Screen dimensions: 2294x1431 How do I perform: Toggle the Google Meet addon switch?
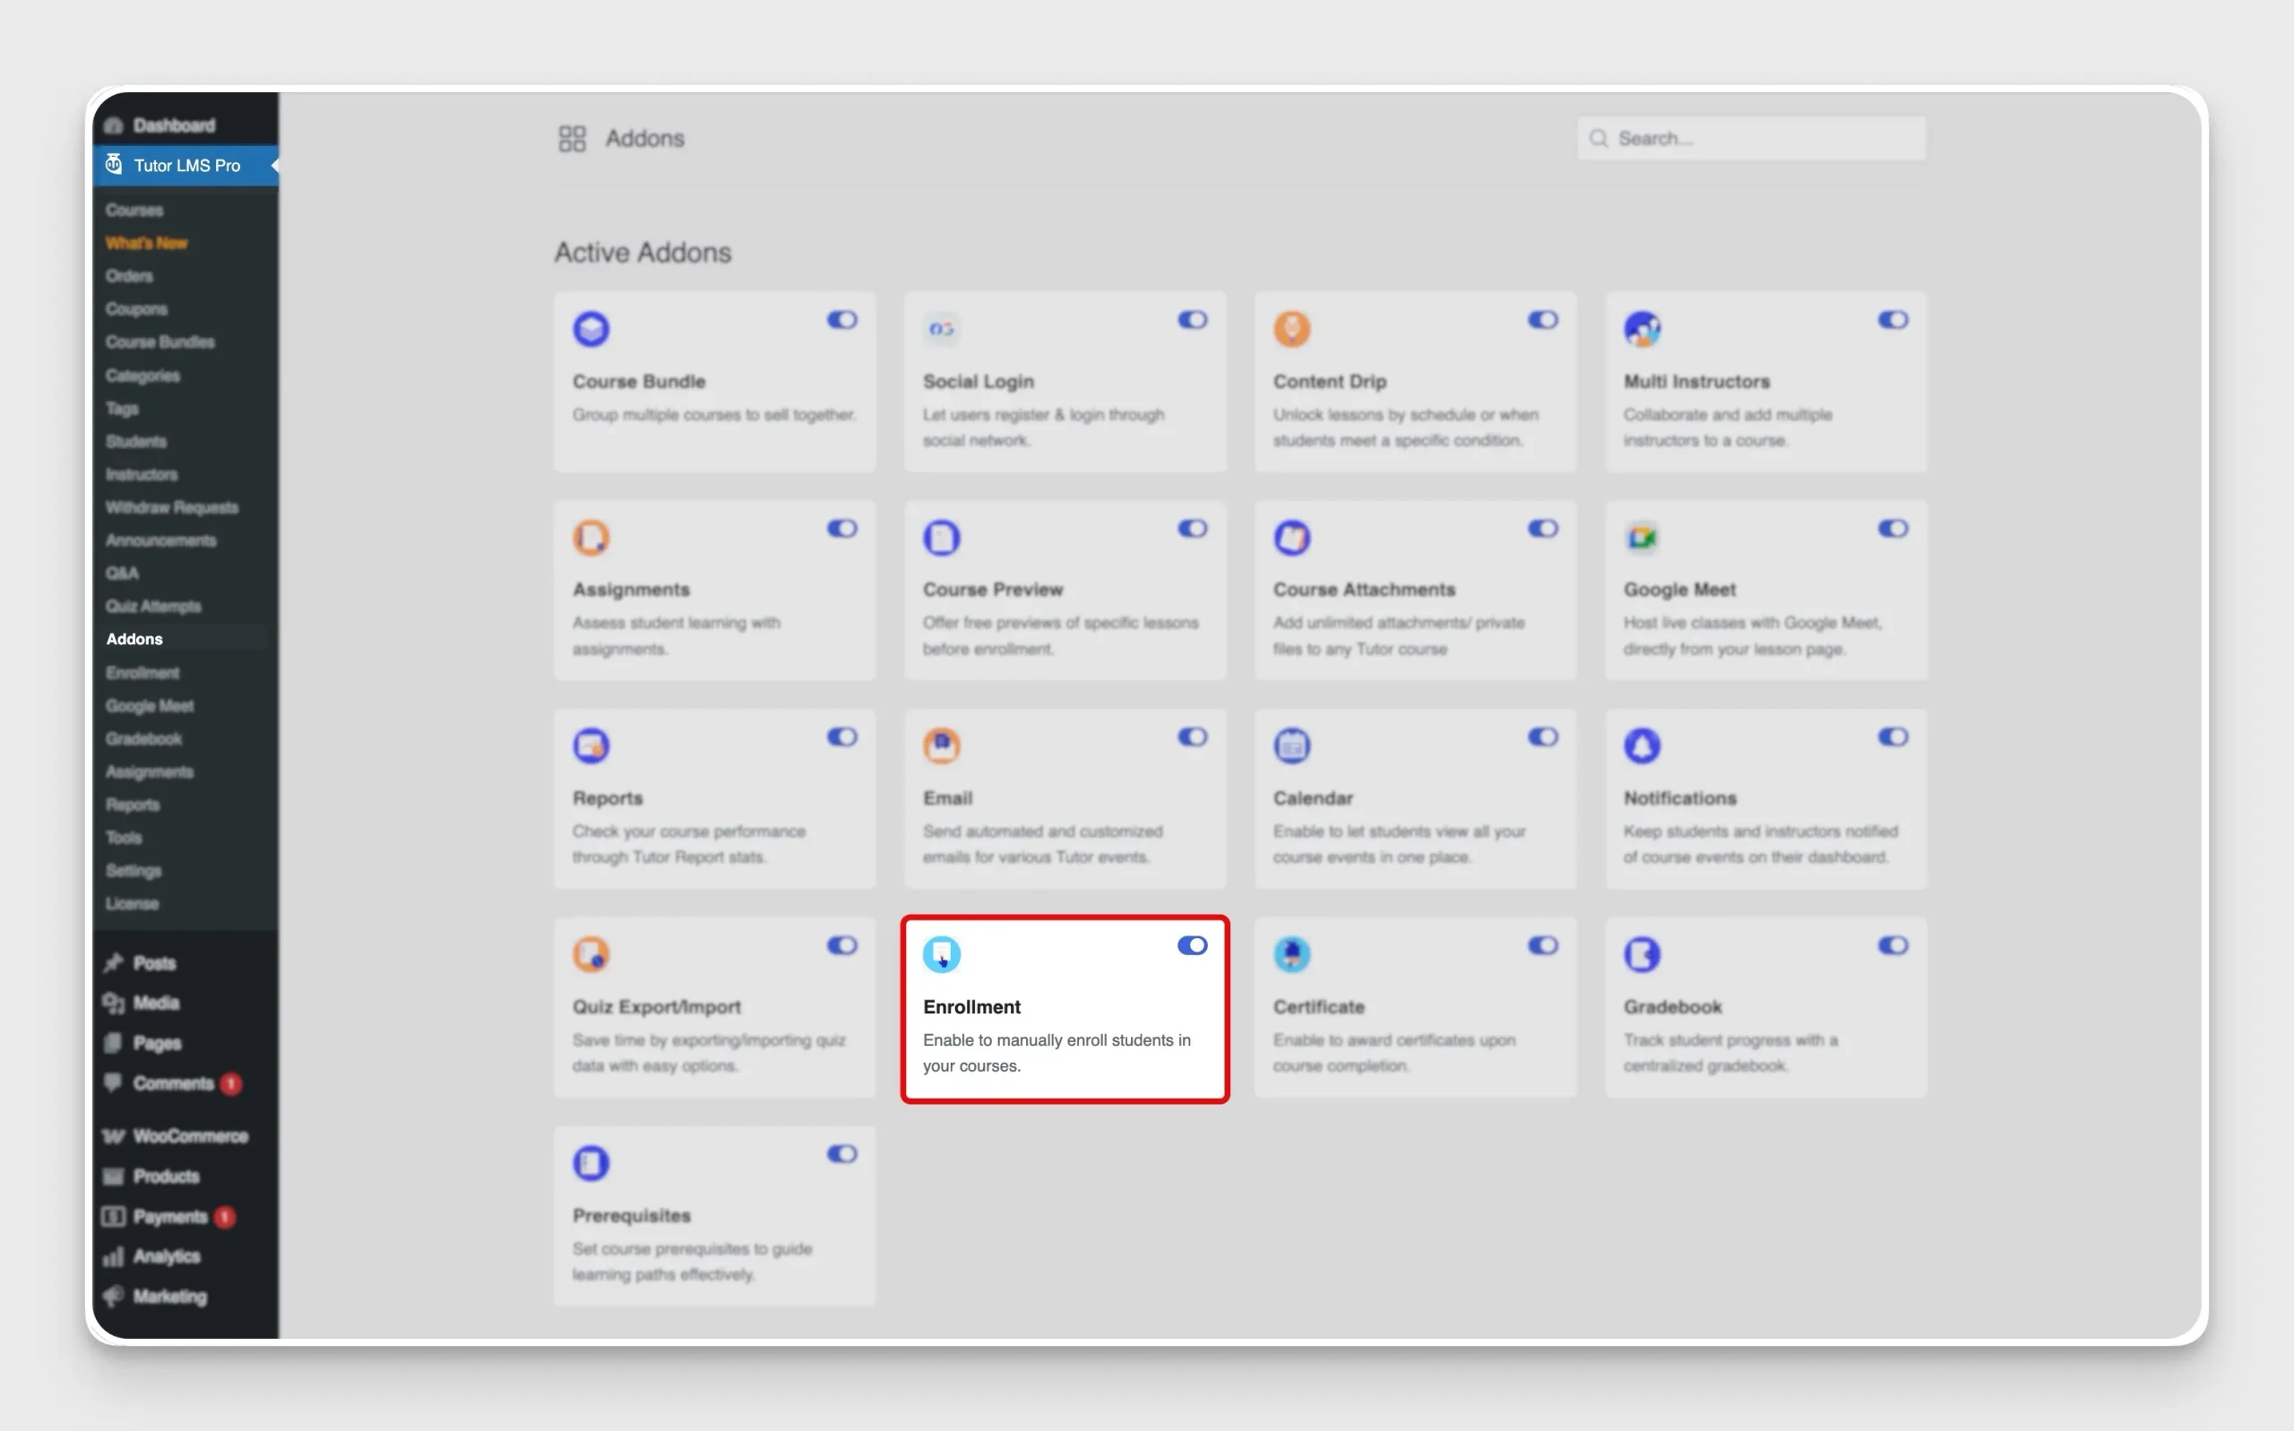click(x=1893, y=528)
